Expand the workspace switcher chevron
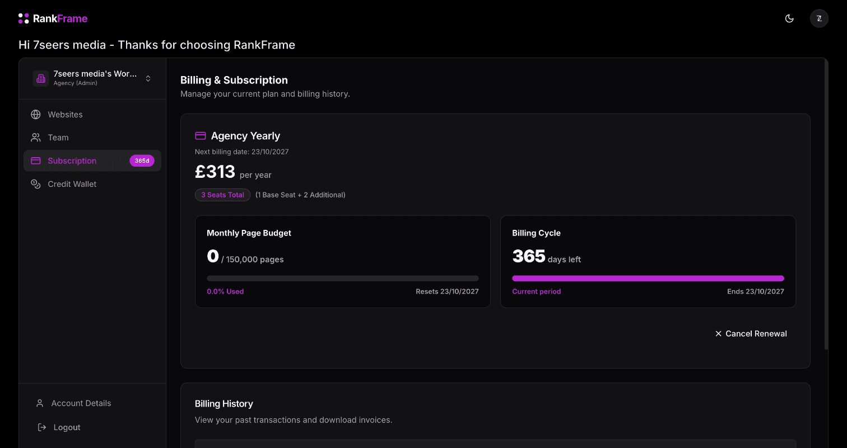Image resolution: width=847 pixels, height=448 pixels. pos(148,79)
